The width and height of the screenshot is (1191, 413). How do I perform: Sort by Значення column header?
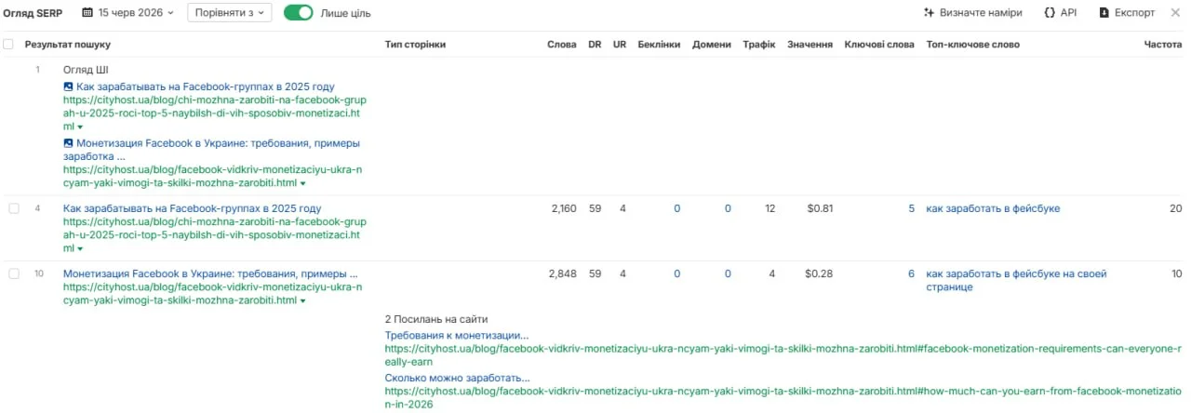tap(810, 45)
